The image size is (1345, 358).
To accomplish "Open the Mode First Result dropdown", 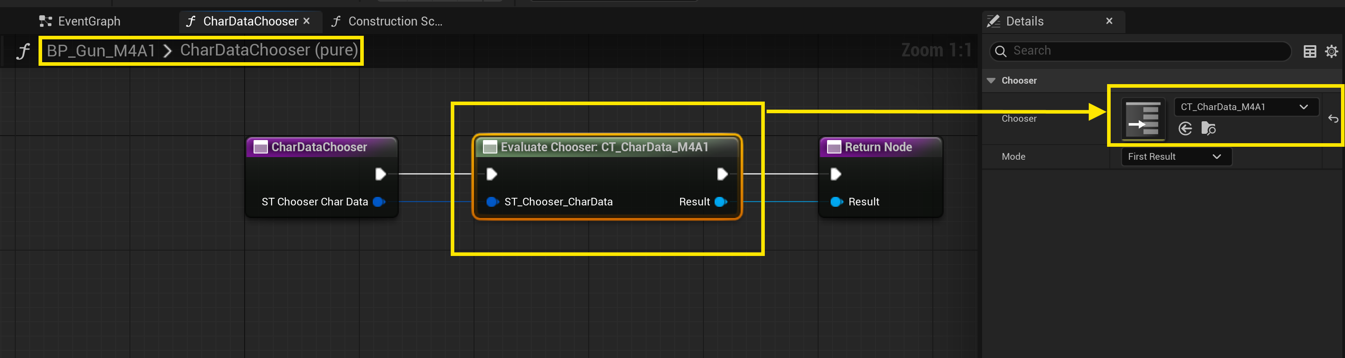I will pyautogui.click(x=1176, y=157).
